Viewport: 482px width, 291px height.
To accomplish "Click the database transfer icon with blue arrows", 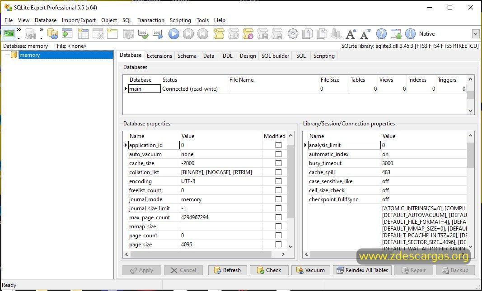I will click(52, 34).
